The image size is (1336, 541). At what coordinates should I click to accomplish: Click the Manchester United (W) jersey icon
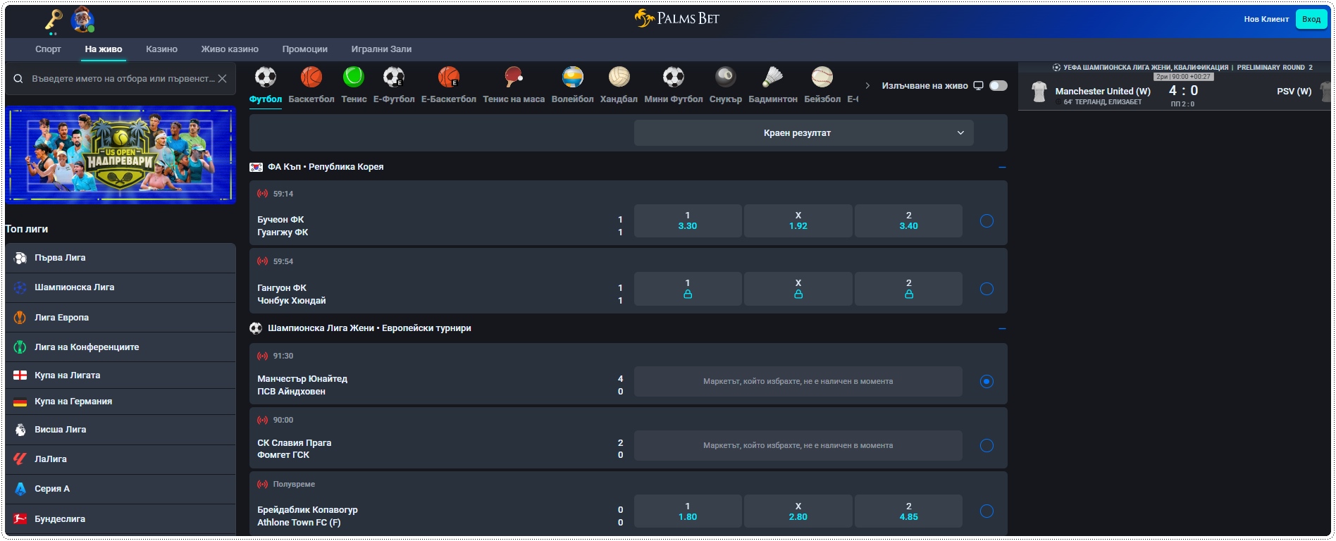(1039, 92)
